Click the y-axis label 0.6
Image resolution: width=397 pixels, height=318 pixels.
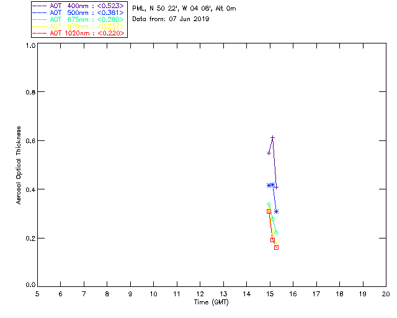(x=30, y=141)
